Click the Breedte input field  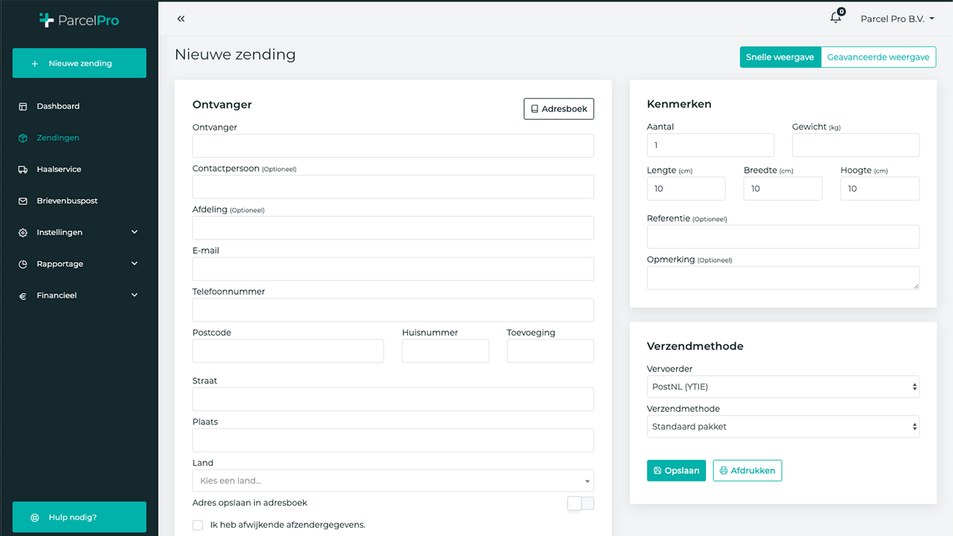coord(783,188)
